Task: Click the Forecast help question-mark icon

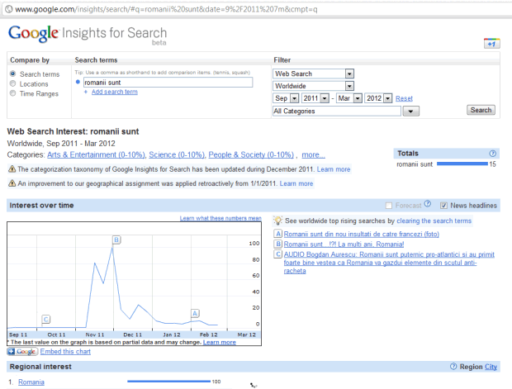Action: coord(427,205)
